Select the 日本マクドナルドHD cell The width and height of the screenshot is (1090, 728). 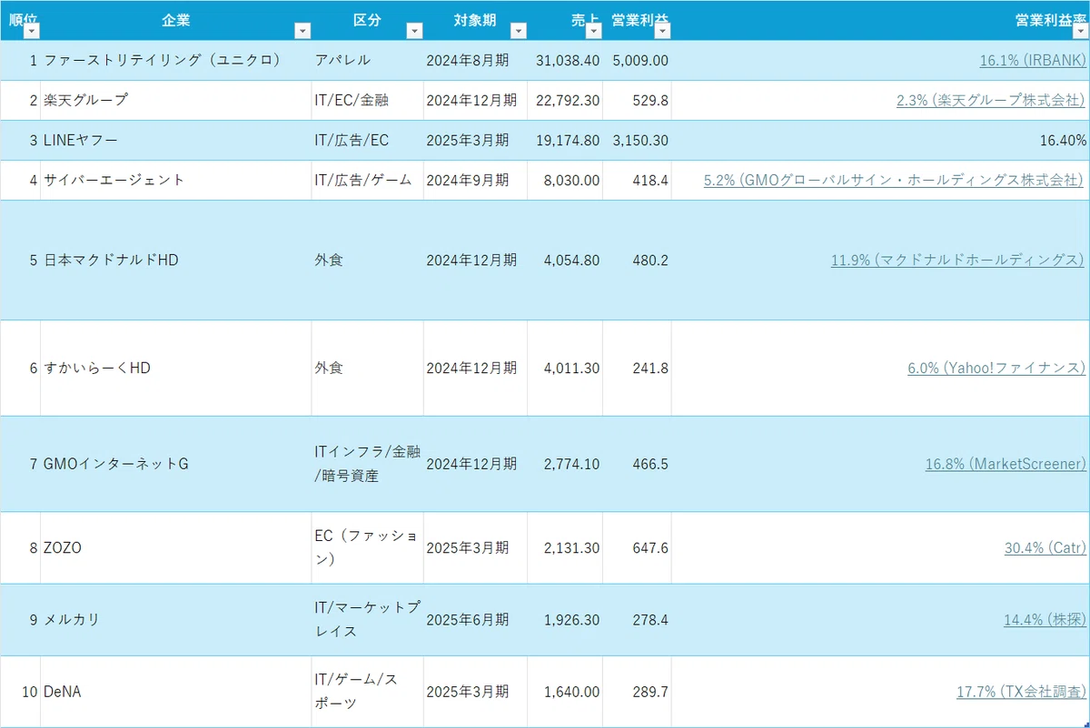(x=176, y=261)
